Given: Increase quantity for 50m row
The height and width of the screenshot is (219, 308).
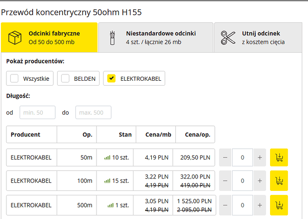Looking at the screenshot, I should point(260,157).
